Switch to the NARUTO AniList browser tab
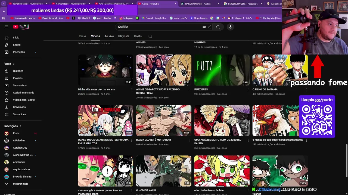 point(200,4)
